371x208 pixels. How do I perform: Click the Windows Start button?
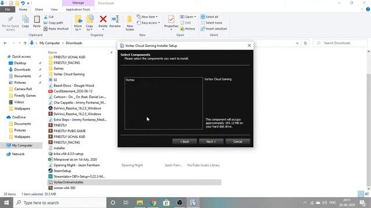(x=6, y=203)
